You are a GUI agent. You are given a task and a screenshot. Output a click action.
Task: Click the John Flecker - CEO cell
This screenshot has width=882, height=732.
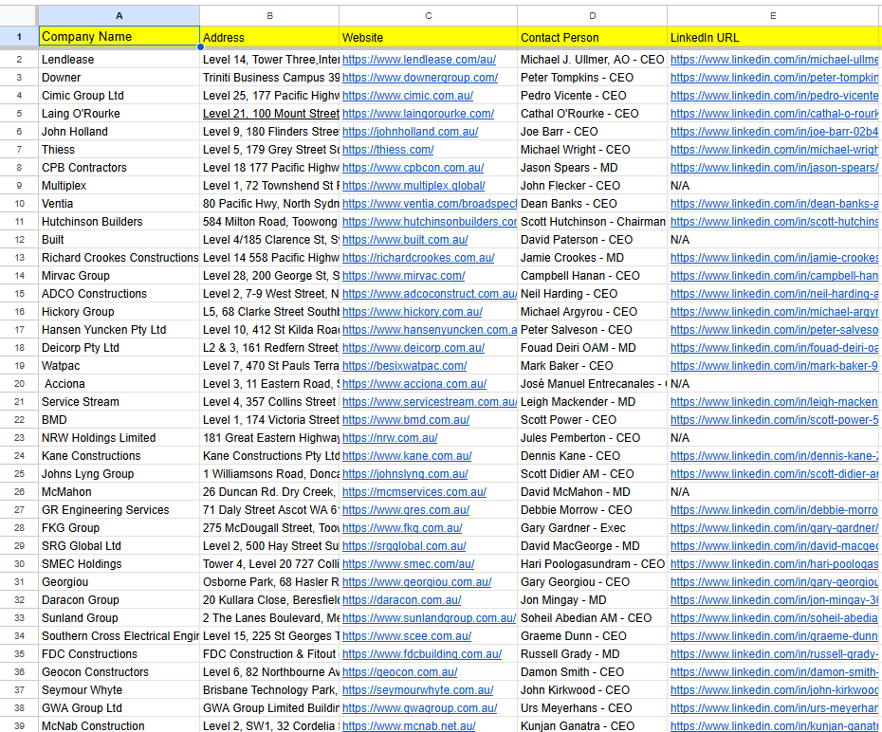point(593,186)
